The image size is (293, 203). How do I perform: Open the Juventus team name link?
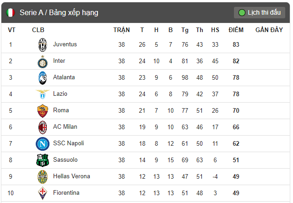[x=65, y=44]
